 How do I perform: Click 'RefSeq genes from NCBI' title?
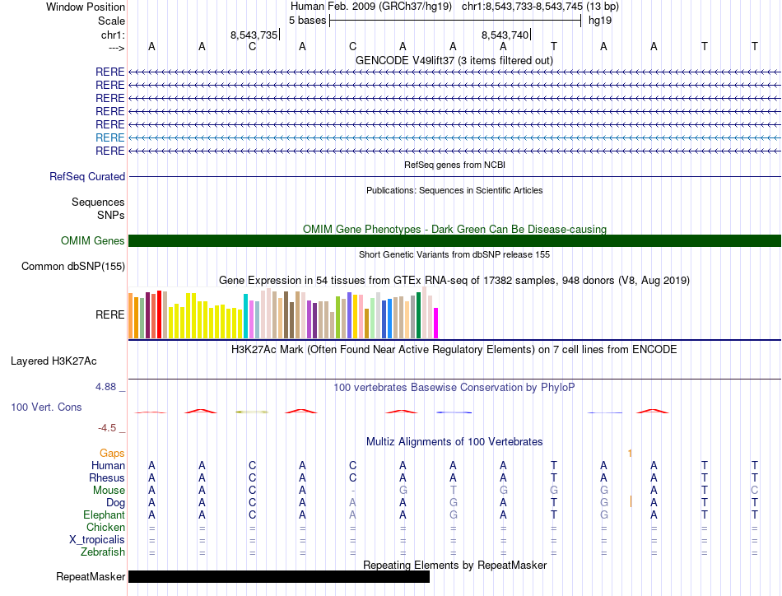point(454,165)
